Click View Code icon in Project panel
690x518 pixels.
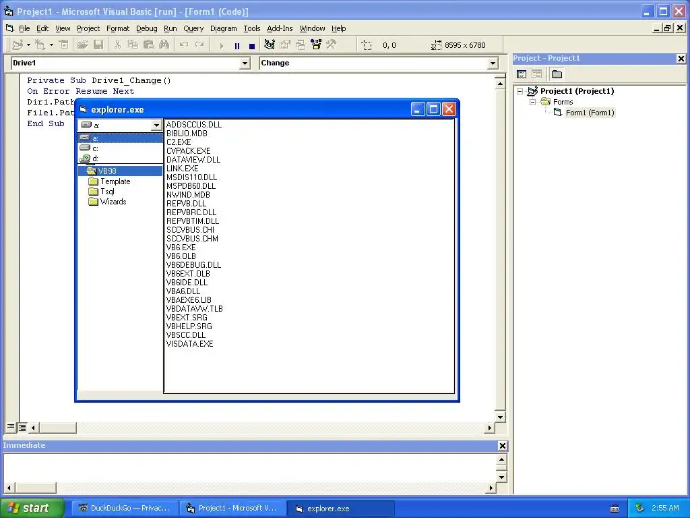point(522,74)
